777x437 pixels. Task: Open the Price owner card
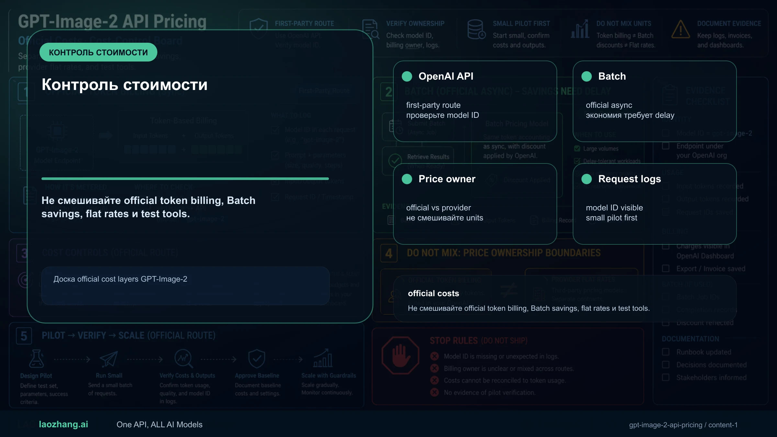(x=475, y=204)
